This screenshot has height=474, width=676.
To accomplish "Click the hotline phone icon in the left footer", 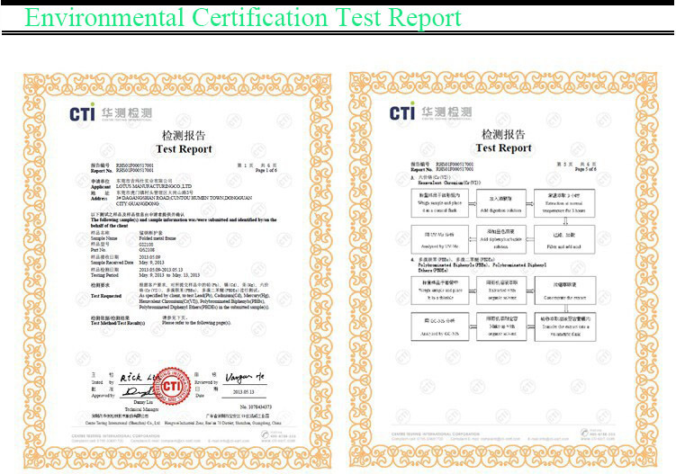I will pyautogui.click(x=266, y=434).
